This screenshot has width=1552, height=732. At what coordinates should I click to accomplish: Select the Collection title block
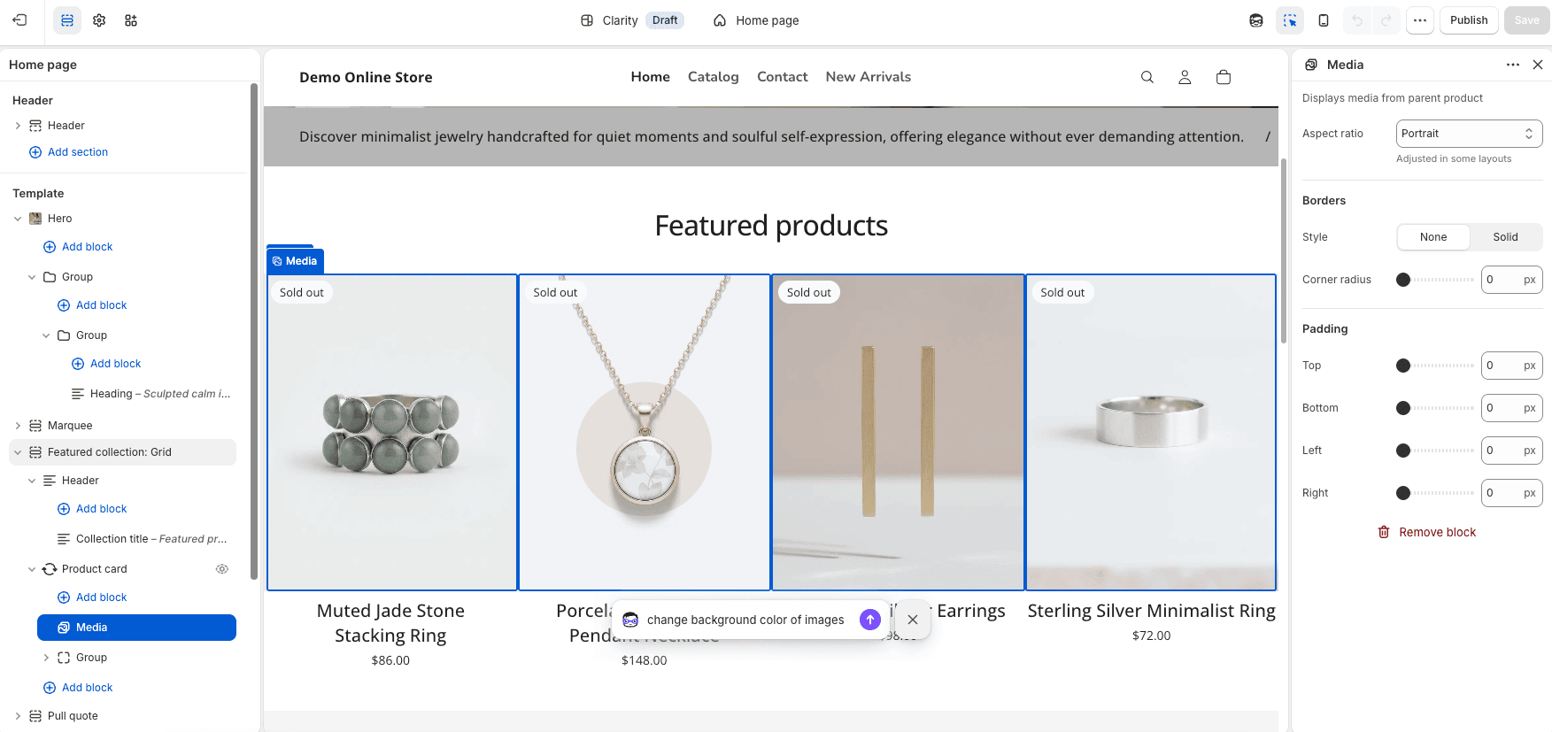142,539
